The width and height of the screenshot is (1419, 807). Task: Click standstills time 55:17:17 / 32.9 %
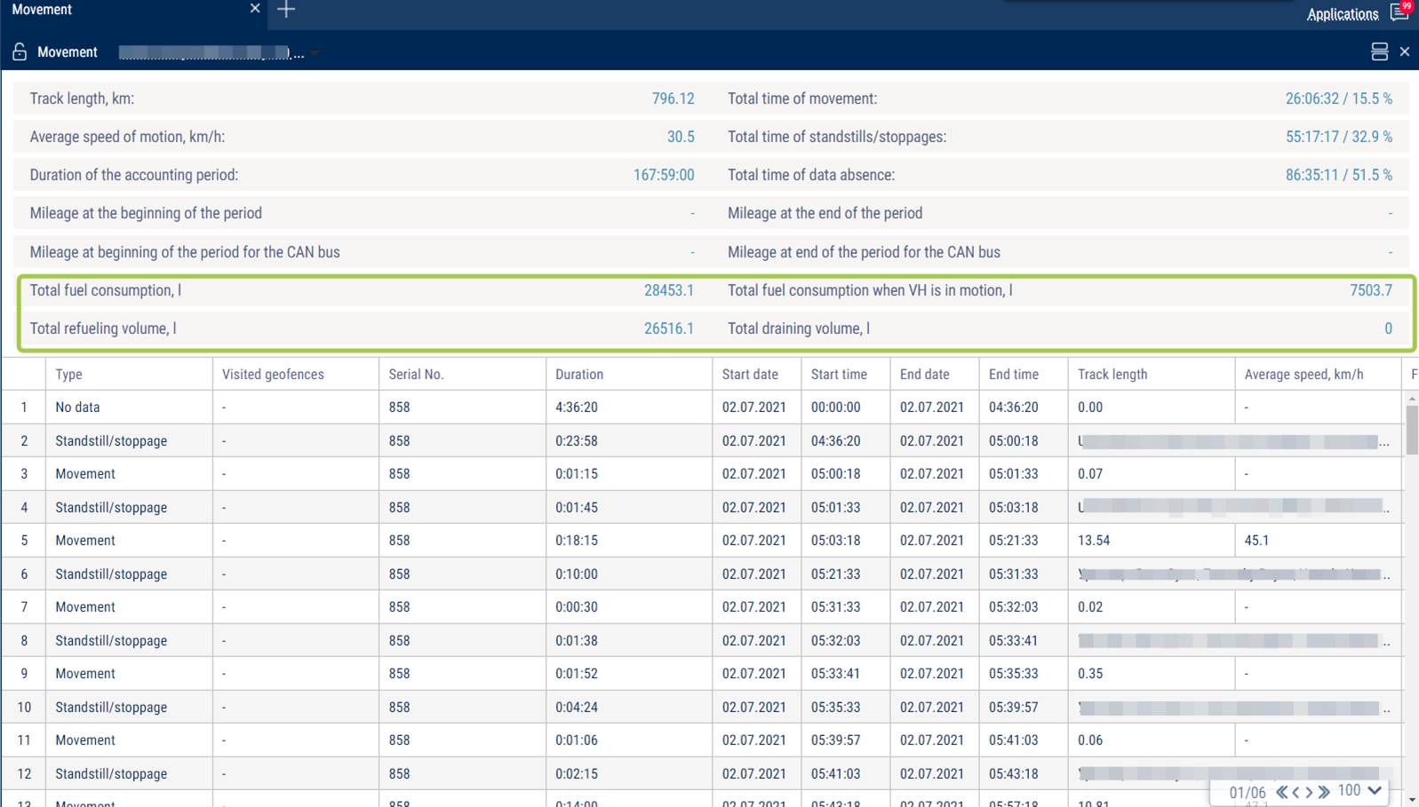point(1338,137)
